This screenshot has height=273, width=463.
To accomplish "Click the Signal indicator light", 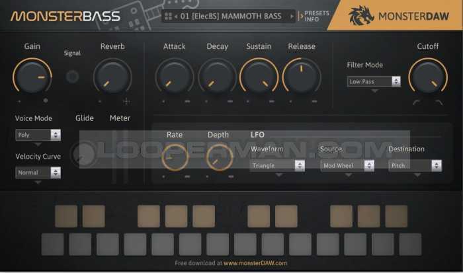I will click(x=72, y=77).
